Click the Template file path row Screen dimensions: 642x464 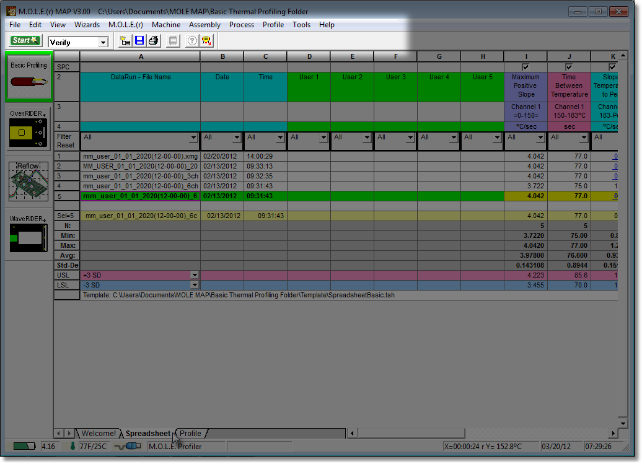click(348, 295)
